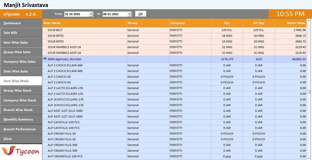The height and width of the screenshot is (160, 312).
Task: Click the Close menu button
Action: click(21, 139)
